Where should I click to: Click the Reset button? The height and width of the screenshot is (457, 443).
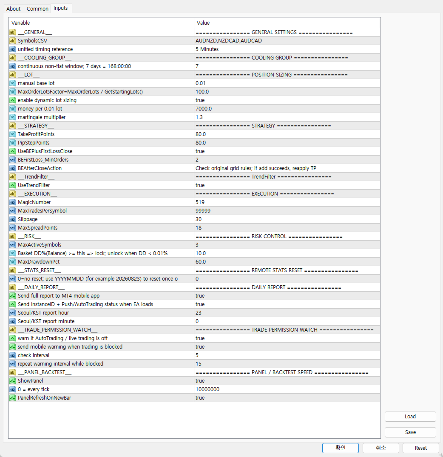coord(421,448)
